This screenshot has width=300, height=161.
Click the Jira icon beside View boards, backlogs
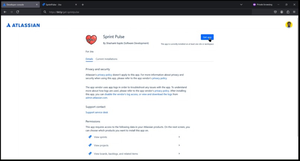tap(90, 154)
